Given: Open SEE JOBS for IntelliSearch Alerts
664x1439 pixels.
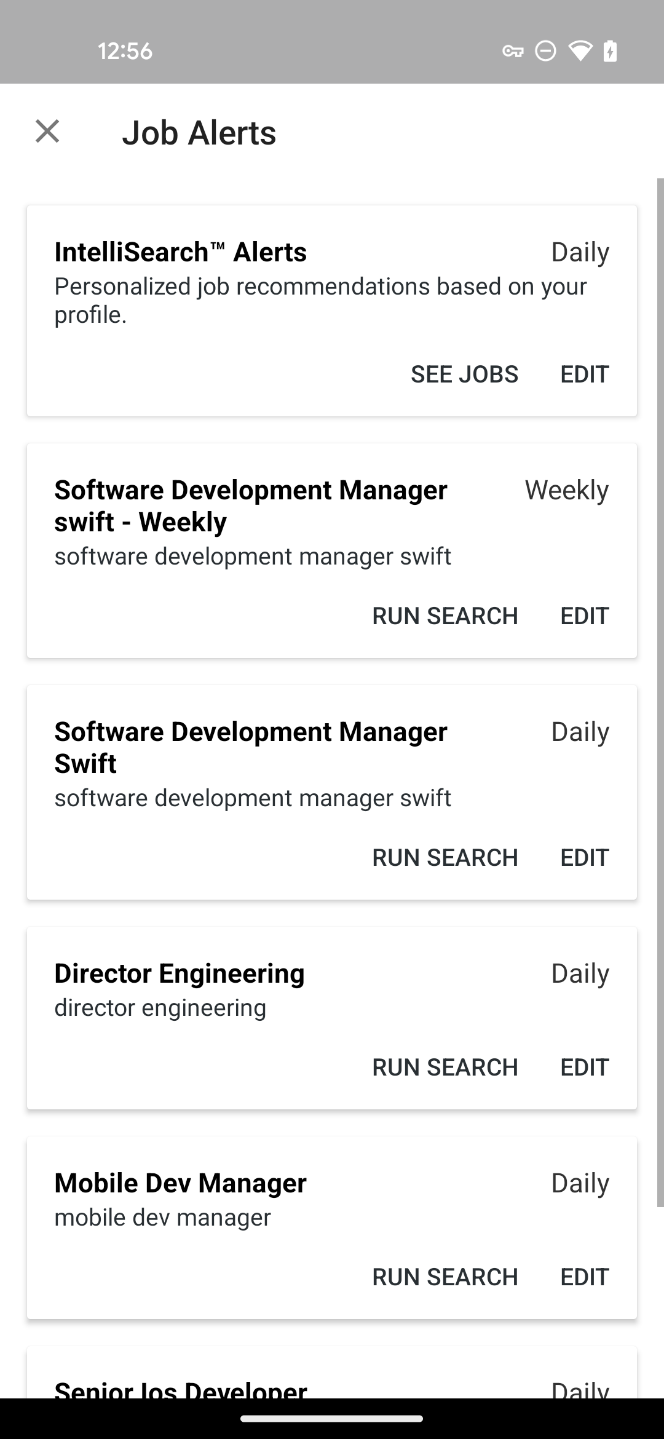Looking at the screenshot, I should coord(464,374).
